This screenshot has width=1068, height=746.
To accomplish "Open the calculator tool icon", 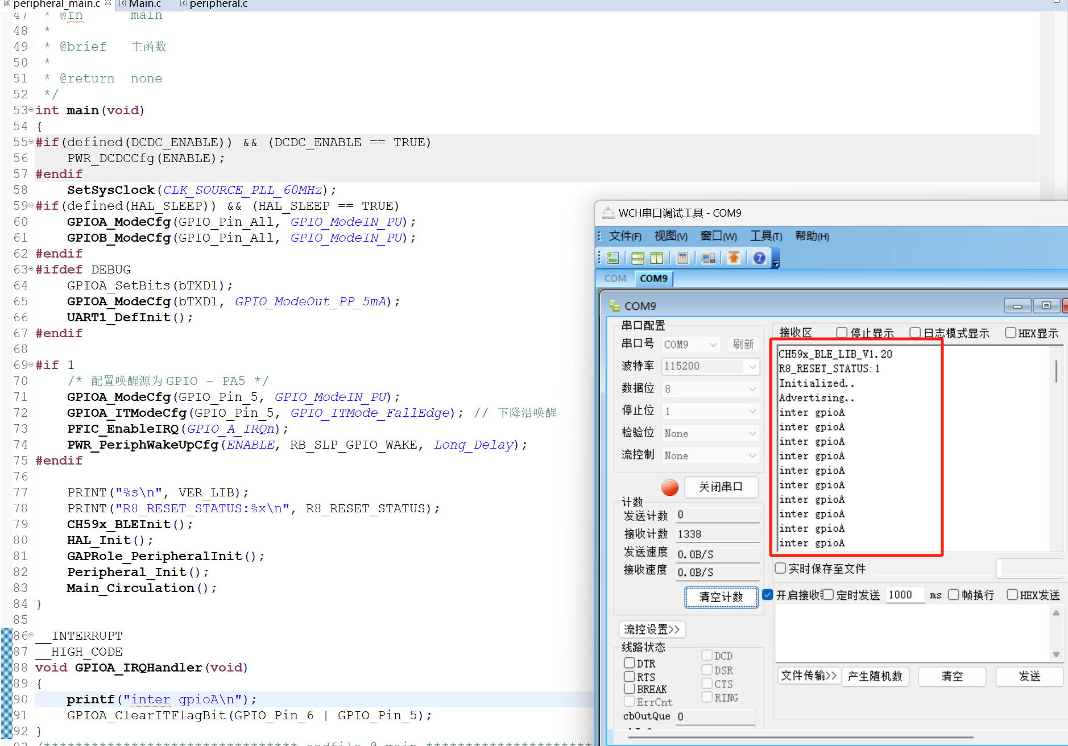I will pyautogui.click(x=682, y=258).
